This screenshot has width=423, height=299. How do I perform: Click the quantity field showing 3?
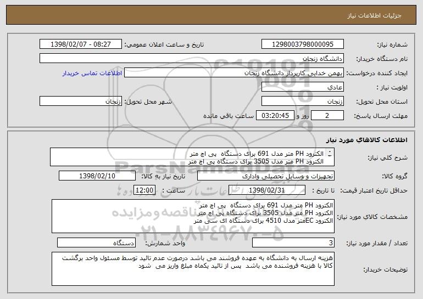[293, 243]
